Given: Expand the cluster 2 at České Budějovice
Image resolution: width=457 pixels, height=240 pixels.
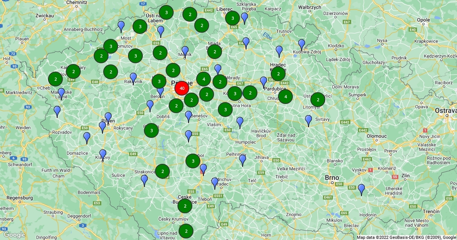Looking at the screenshot, I should coord(185,206).
